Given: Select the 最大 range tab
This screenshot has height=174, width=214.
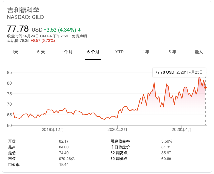Looking at the screenshot, I should 199,52.
